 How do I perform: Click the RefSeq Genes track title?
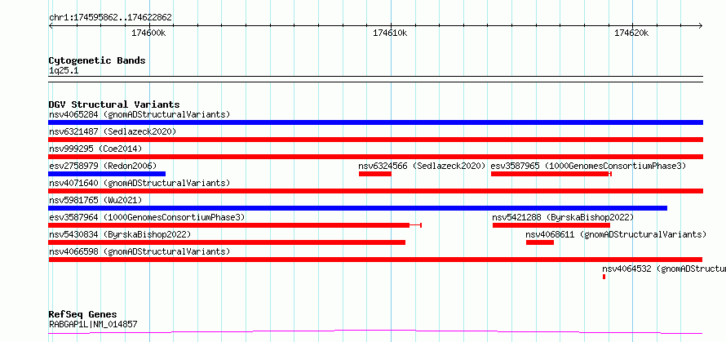pyautogui.click(x=83, y=315)
